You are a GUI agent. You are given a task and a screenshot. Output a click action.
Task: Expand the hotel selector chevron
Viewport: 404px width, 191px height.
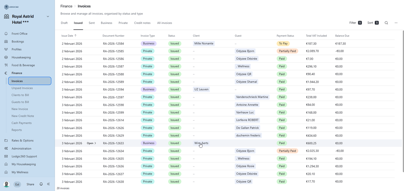(48, 17)
